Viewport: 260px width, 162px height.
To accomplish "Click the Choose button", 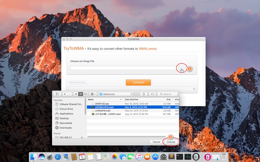I will tap(171, 142).
